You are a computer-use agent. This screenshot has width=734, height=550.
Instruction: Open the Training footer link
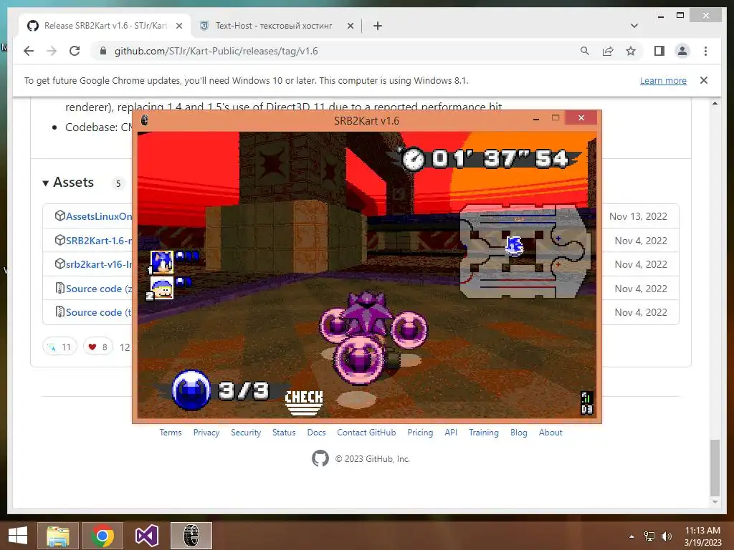click(484, 433)
